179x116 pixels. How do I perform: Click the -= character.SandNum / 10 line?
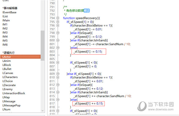click(x=102, y=44)
